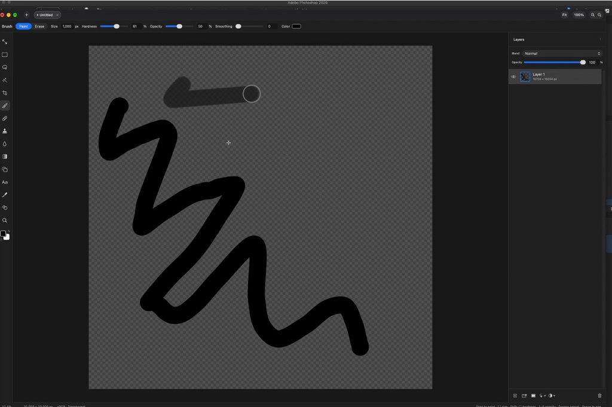Select the Move tool in the left toolbar

coord(5,42)
